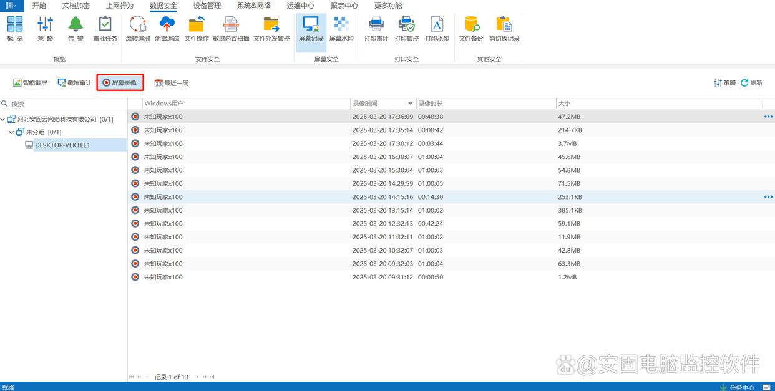775x391 pixels.
Task: Select DESKTOP-VLKTLE1 computer in tree
Action: pyautogui.click(x=62, y=145)
